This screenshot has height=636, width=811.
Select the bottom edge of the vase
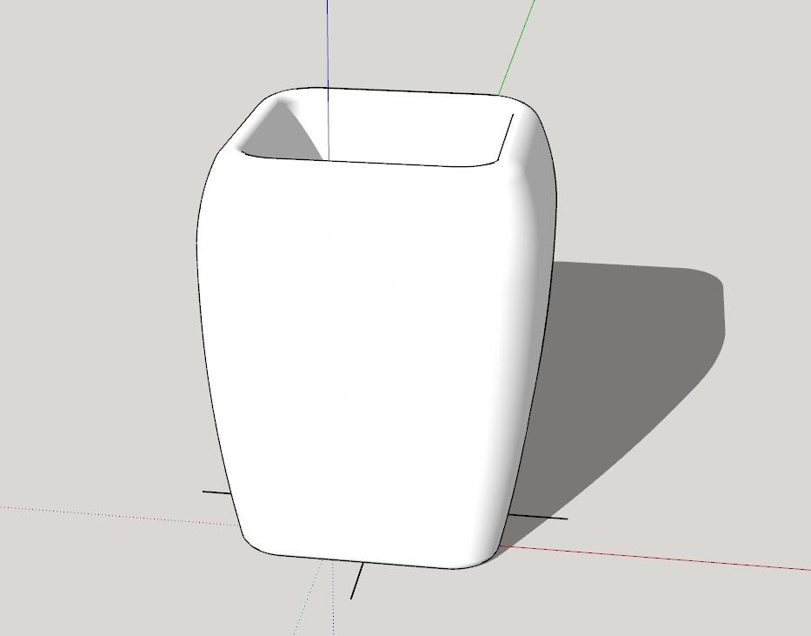pos(362,562)
